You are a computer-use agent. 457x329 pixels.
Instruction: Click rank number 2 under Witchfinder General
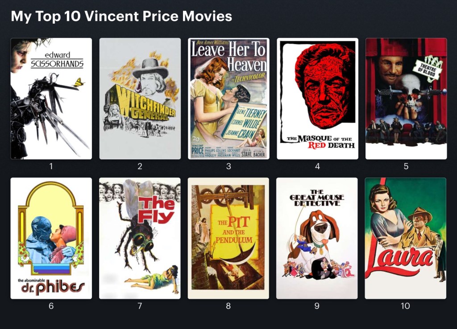pos(140,166)
